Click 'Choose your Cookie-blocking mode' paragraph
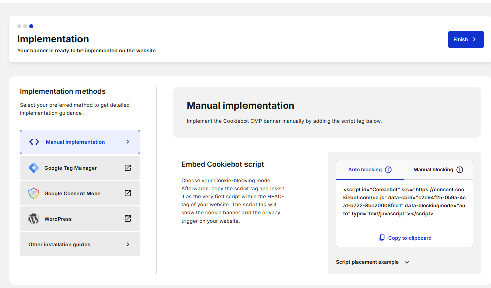 (x=232, y=200)
